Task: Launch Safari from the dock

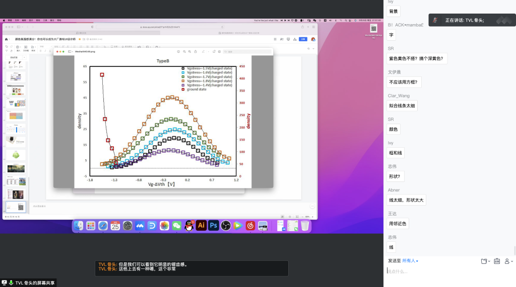Action: (103, 226)
